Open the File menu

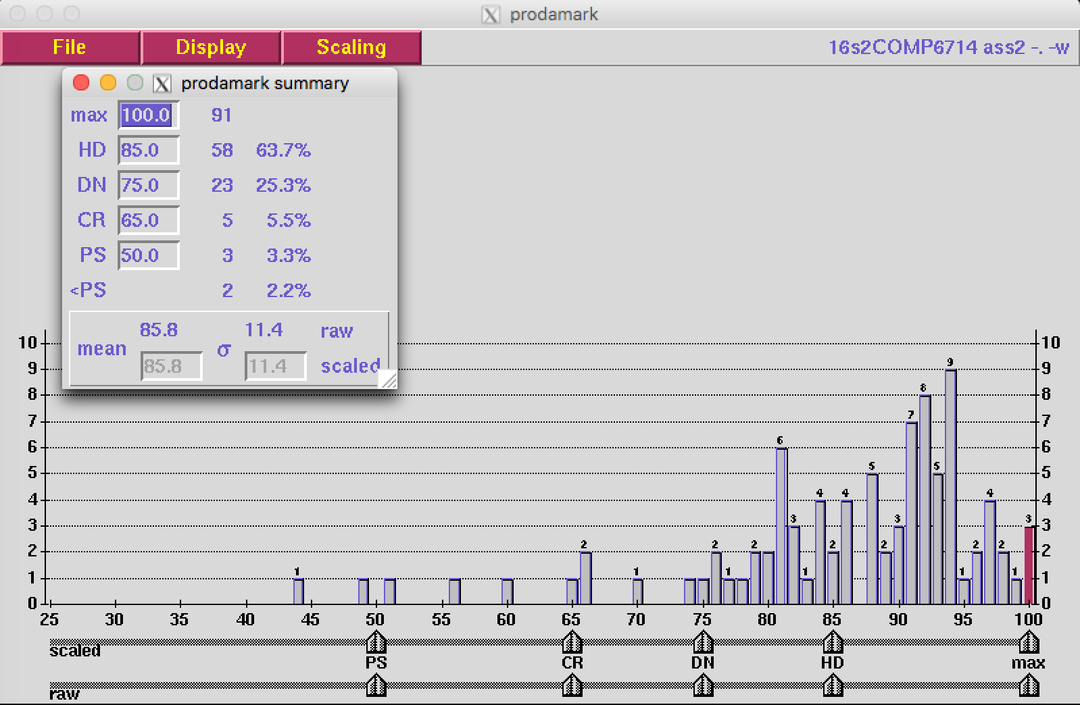click(x=70, y=47)
